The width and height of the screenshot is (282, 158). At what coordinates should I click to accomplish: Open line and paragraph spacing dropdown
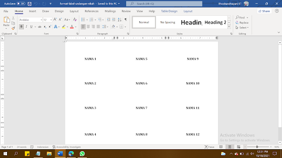pos(105,27)
